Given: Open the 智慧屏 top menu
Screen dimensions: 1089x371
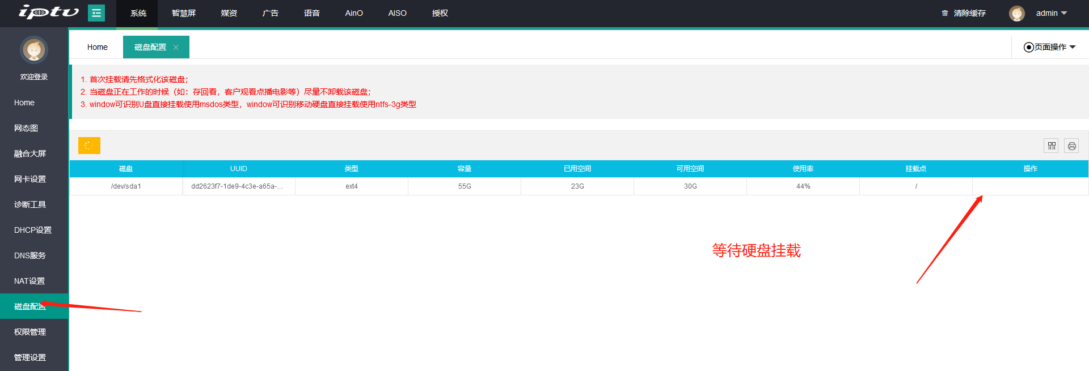Looking at the screenshot, I should coord(184,13).
